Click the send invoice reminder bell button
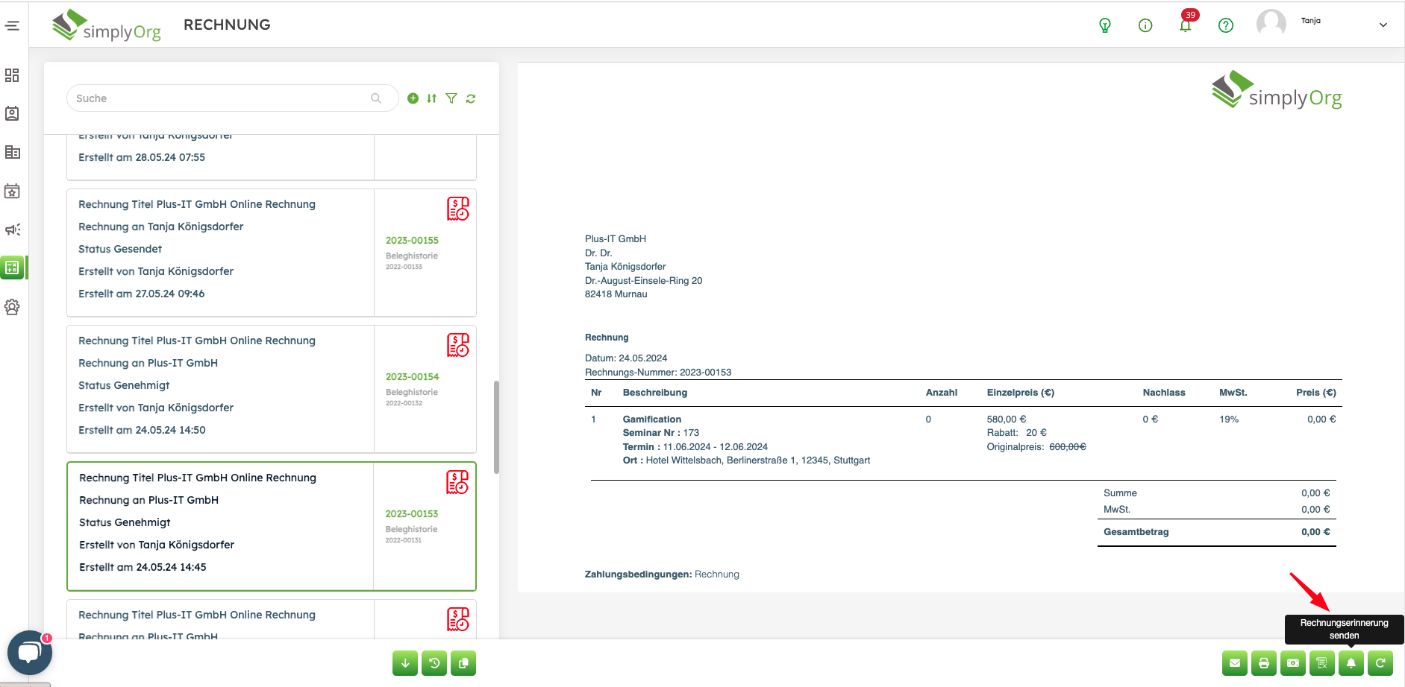This screenshot has height=687, width=1405. pos(1351,663)
